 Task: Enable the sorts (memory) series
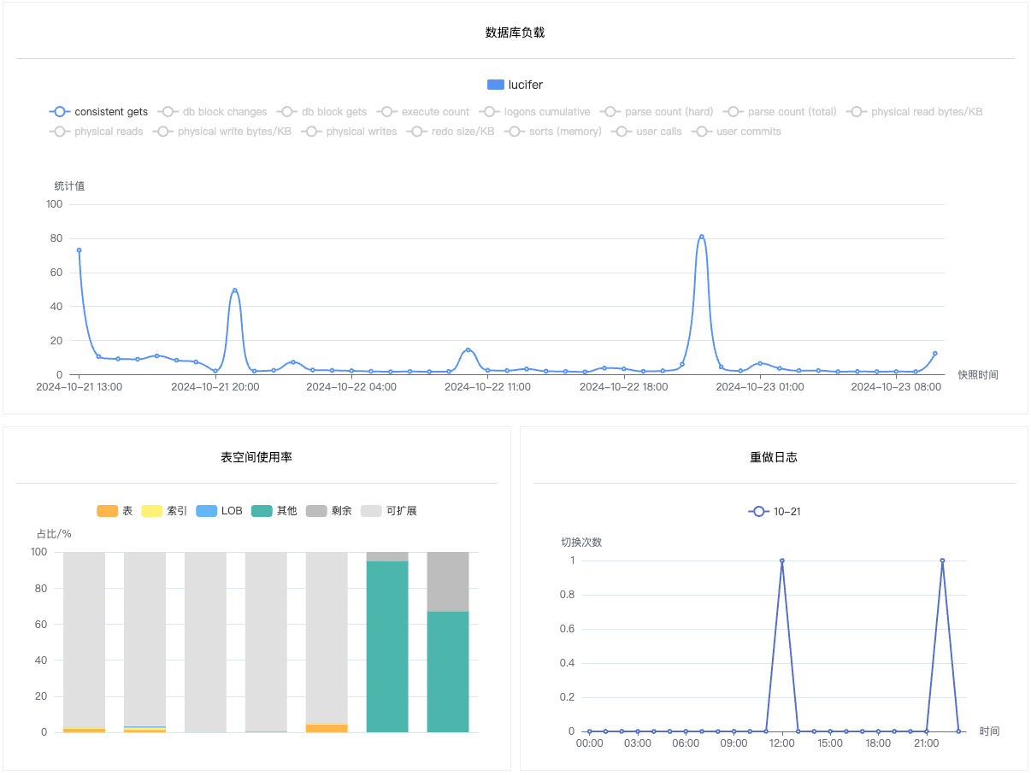(553, 132)
